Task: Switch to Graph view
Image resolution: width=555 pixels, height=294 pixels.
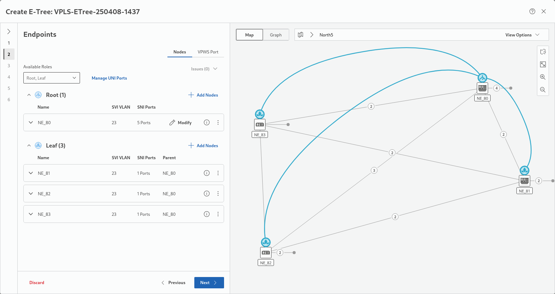Action: pos(276,35)
